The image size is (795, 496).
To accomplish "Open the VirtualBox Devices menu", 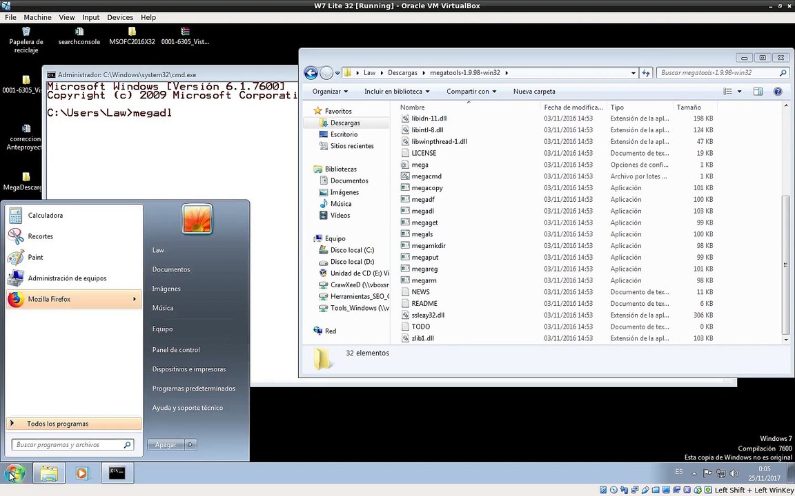I will coord(119,17).
